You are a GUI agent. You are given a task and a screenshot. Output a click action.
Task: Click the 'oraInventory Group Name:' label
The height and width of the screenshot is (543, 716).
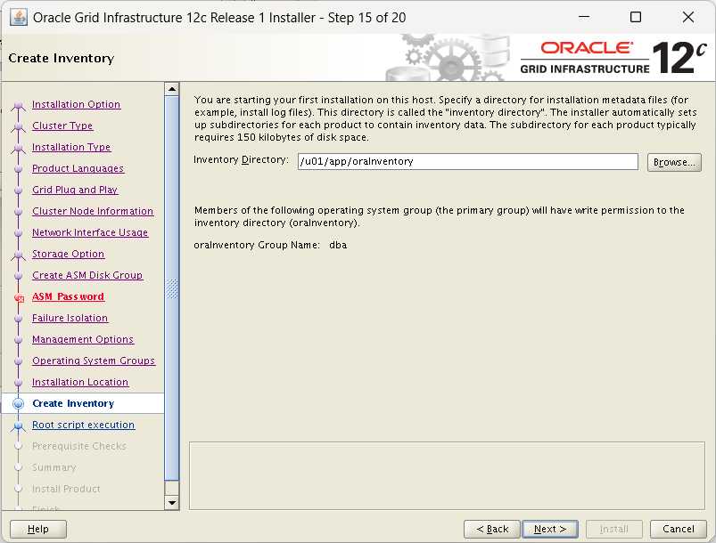(257, 246)
